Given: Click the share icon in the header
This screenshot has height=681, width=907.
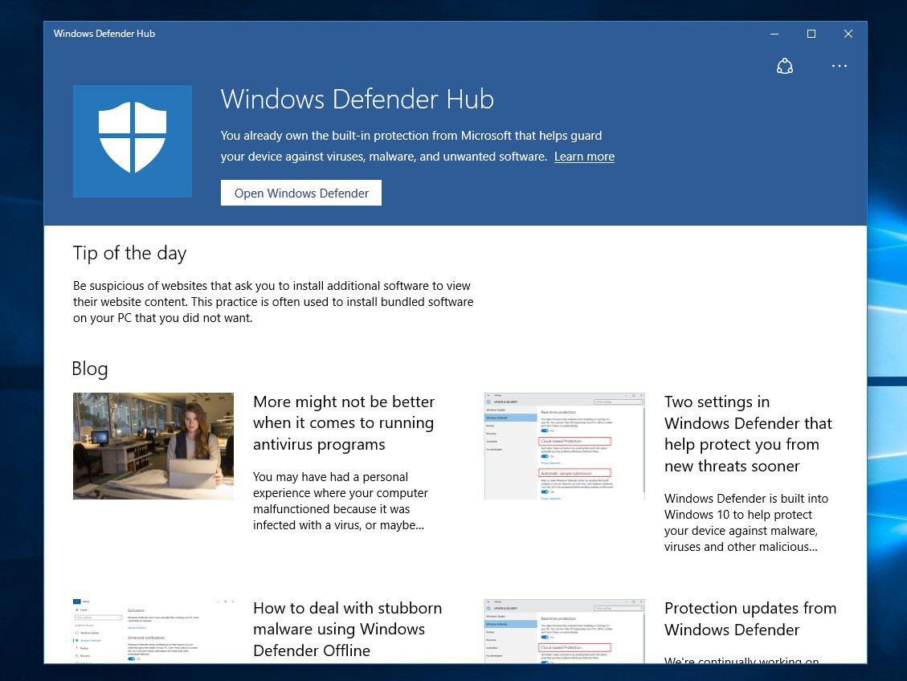Looking at the screenshot, I should (x=784, y=66).
